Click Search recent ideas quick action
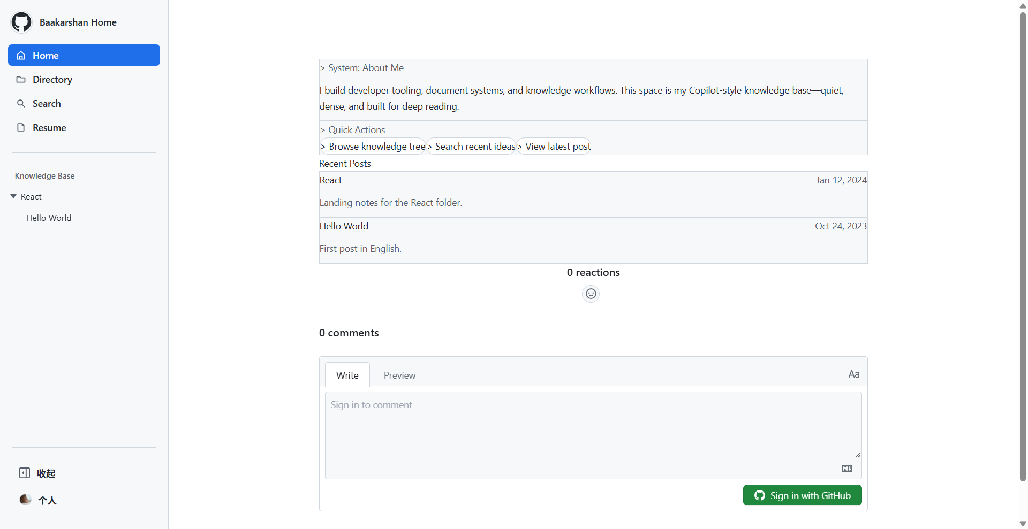This screenshot has height=529, width=1028. (x=471, y=147)
